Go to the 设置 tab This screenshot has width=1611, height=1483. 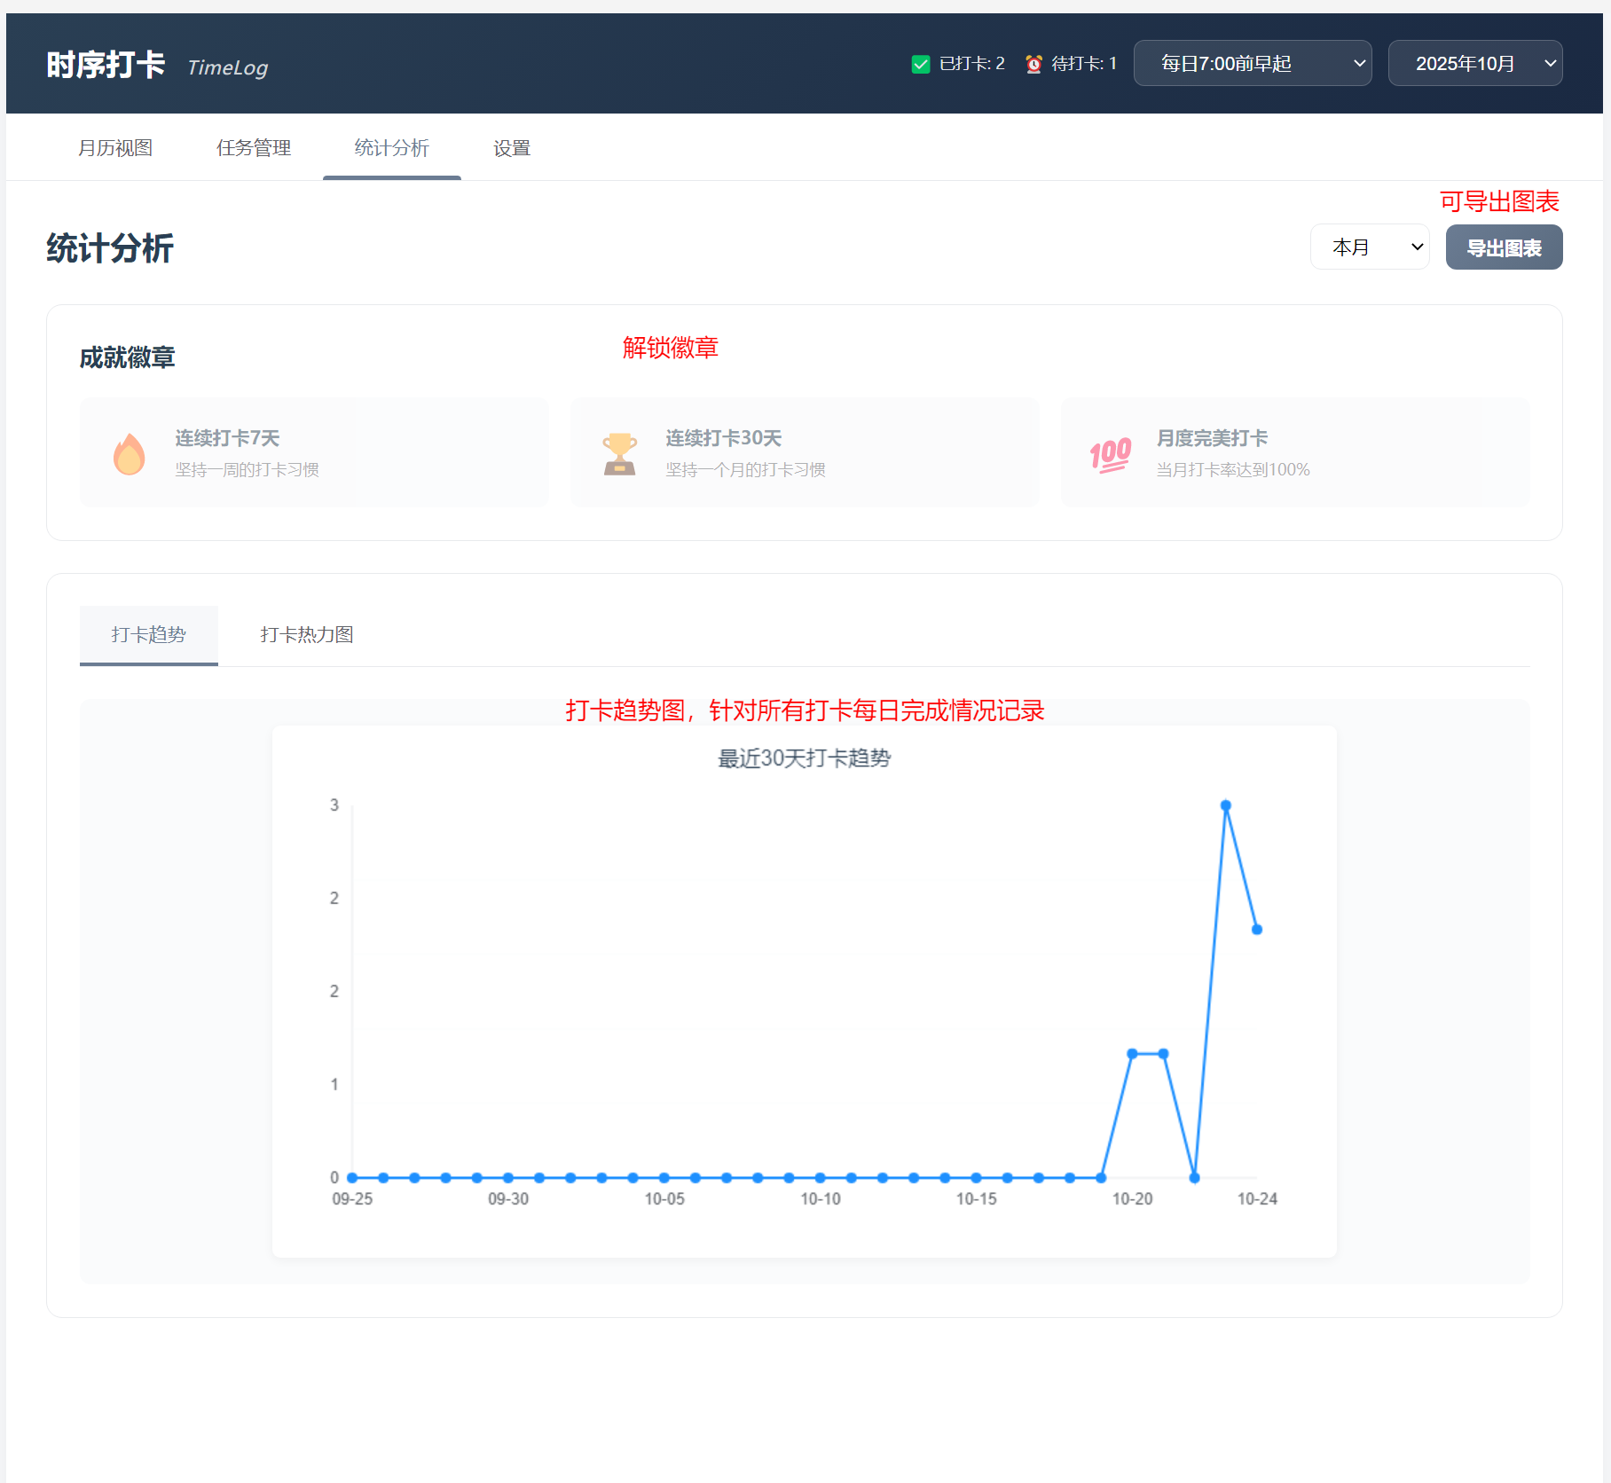(512, 148)
